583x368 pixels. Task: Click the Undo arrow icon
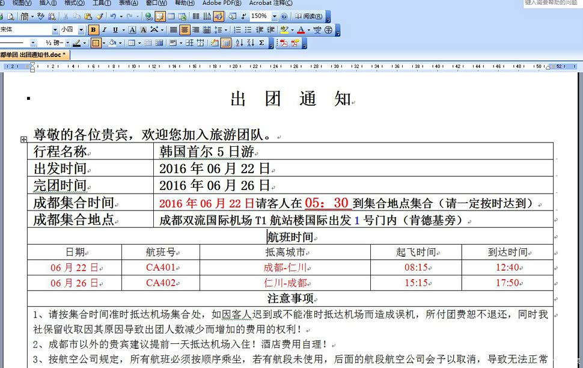point(114,16)
